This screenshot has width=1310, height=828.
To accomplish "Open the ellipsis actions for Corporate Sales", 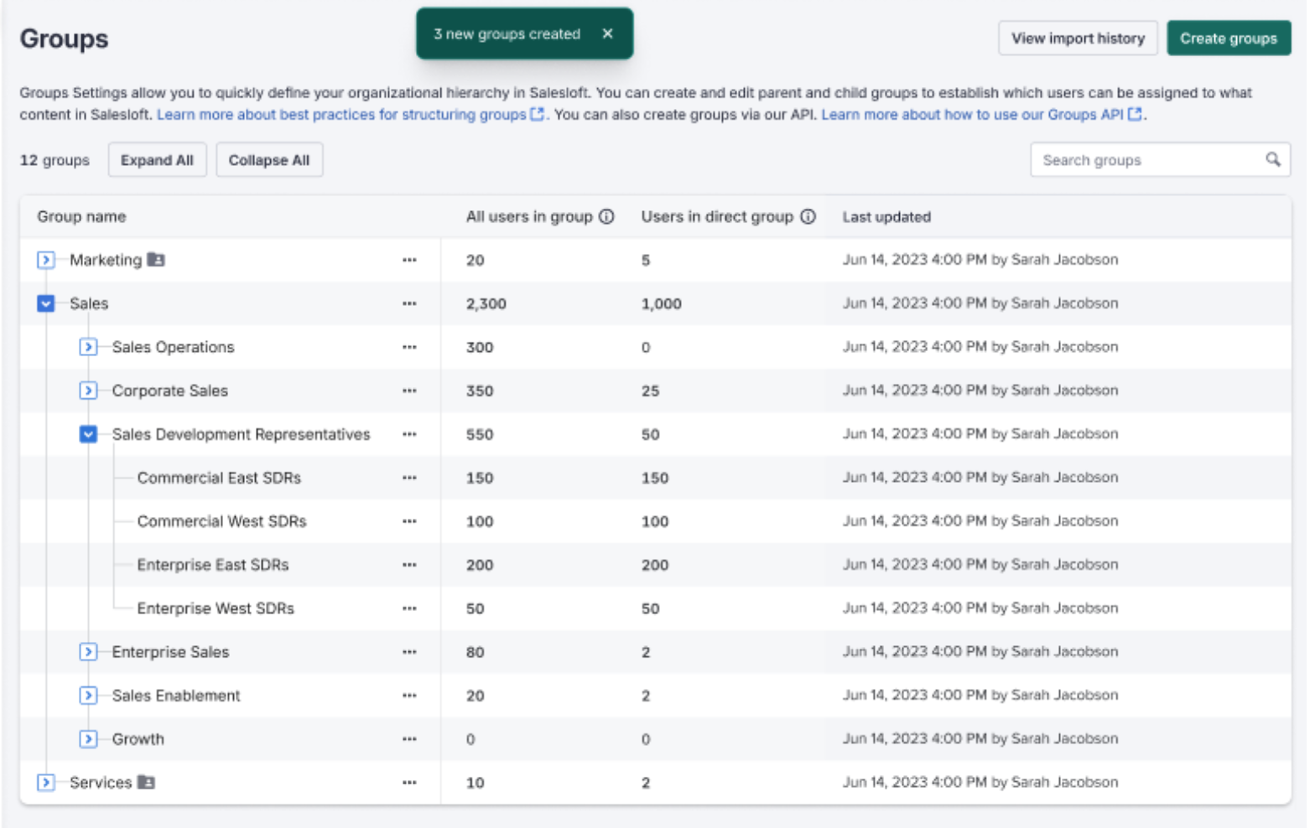I will (410, 390).
